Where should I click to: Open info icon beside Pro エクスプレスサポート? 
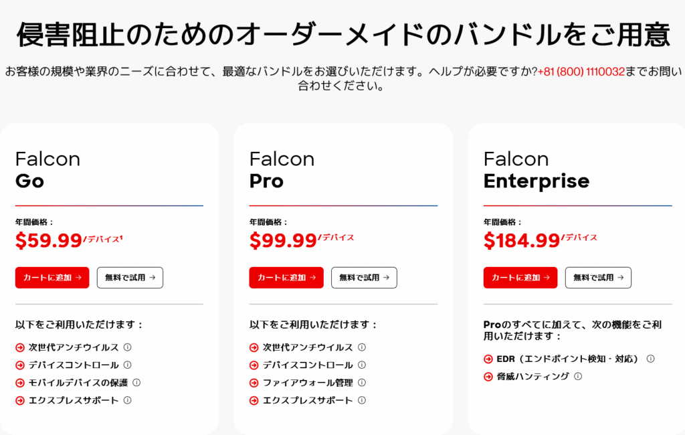pos(362,400)
